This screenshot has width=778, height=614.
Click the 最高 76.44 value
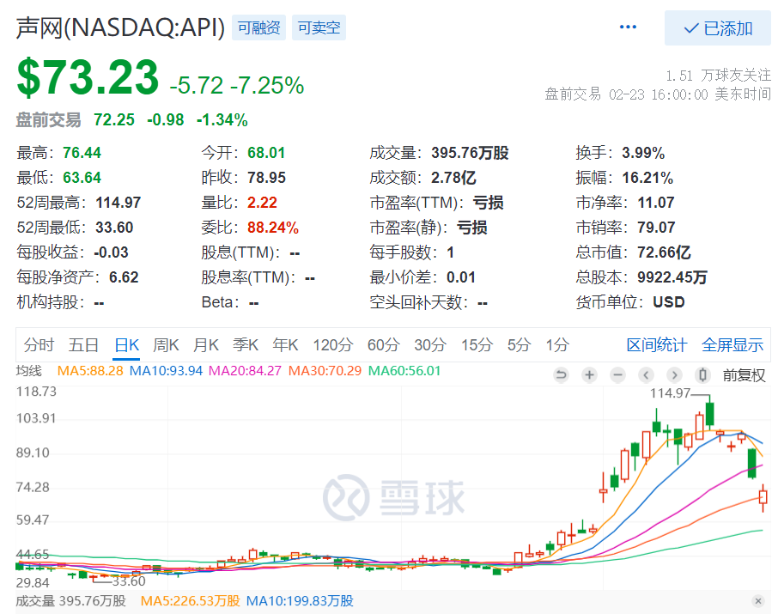[x=82, y=153]
